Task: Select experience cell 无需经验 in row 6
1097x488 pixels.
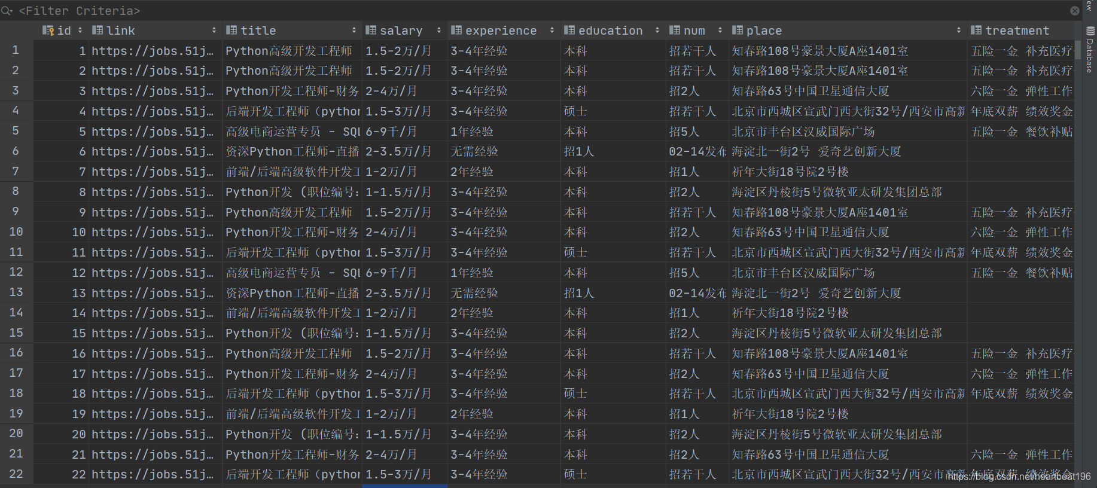Action: (504, 152)
